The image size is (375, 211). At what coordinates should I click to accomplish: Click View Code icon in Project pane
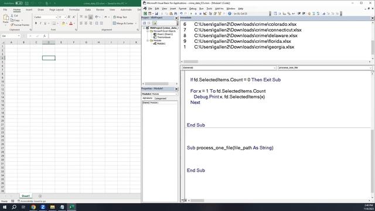tap(145, 23)
